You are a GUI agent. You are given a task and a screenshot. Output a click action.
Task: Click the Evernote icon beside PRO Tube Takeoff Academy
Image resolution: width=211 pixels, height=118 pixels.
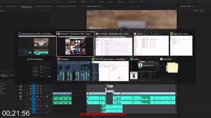click(93, 59)
